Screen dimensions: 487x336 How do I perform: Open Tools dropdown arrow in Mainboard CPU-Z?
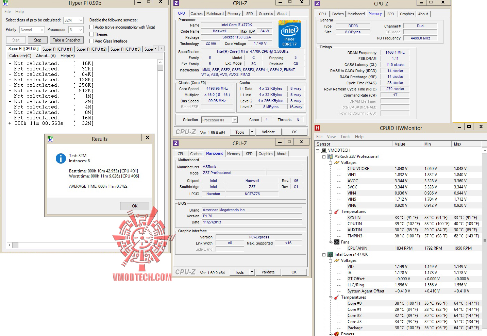[x=252, y=272]
